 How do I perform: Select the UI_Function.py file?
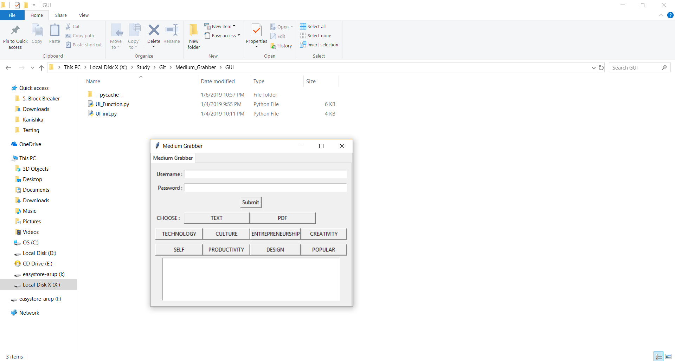click(112, 104)
